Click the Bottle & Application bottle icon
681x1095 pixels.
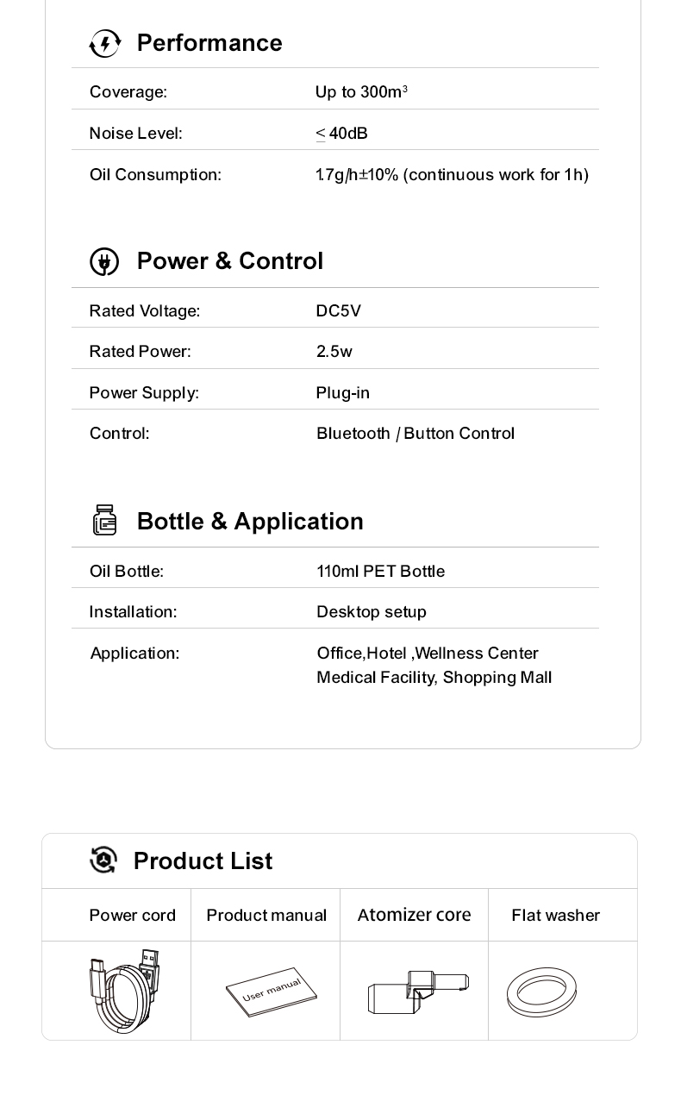(104, 521)
